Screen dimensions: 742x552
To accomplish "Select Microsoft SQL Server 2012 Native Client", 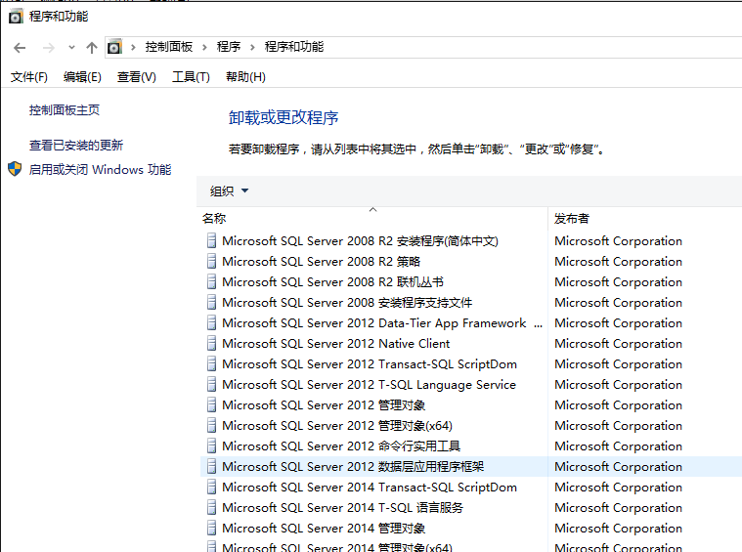I will (336, 343).
